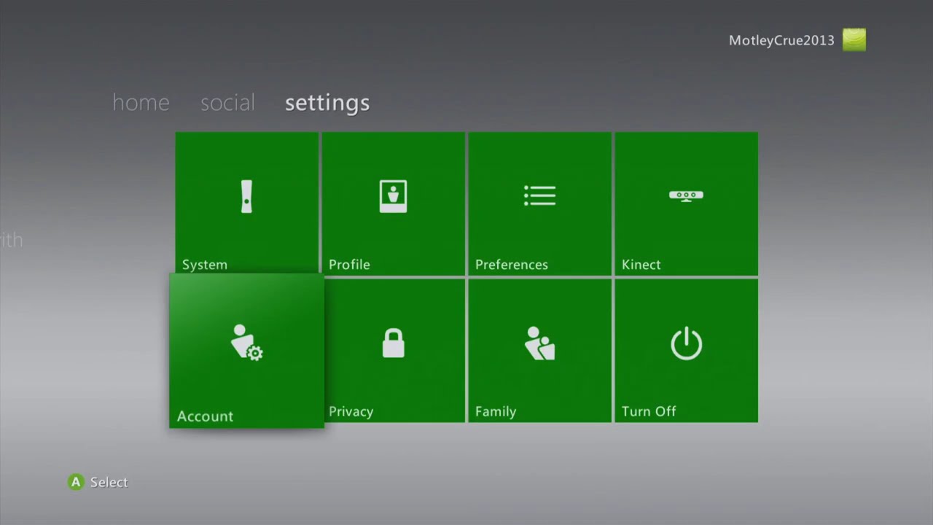Switch to the home tab
The height and width of the screenshot is (525, 933).
(x=141, y=103)
